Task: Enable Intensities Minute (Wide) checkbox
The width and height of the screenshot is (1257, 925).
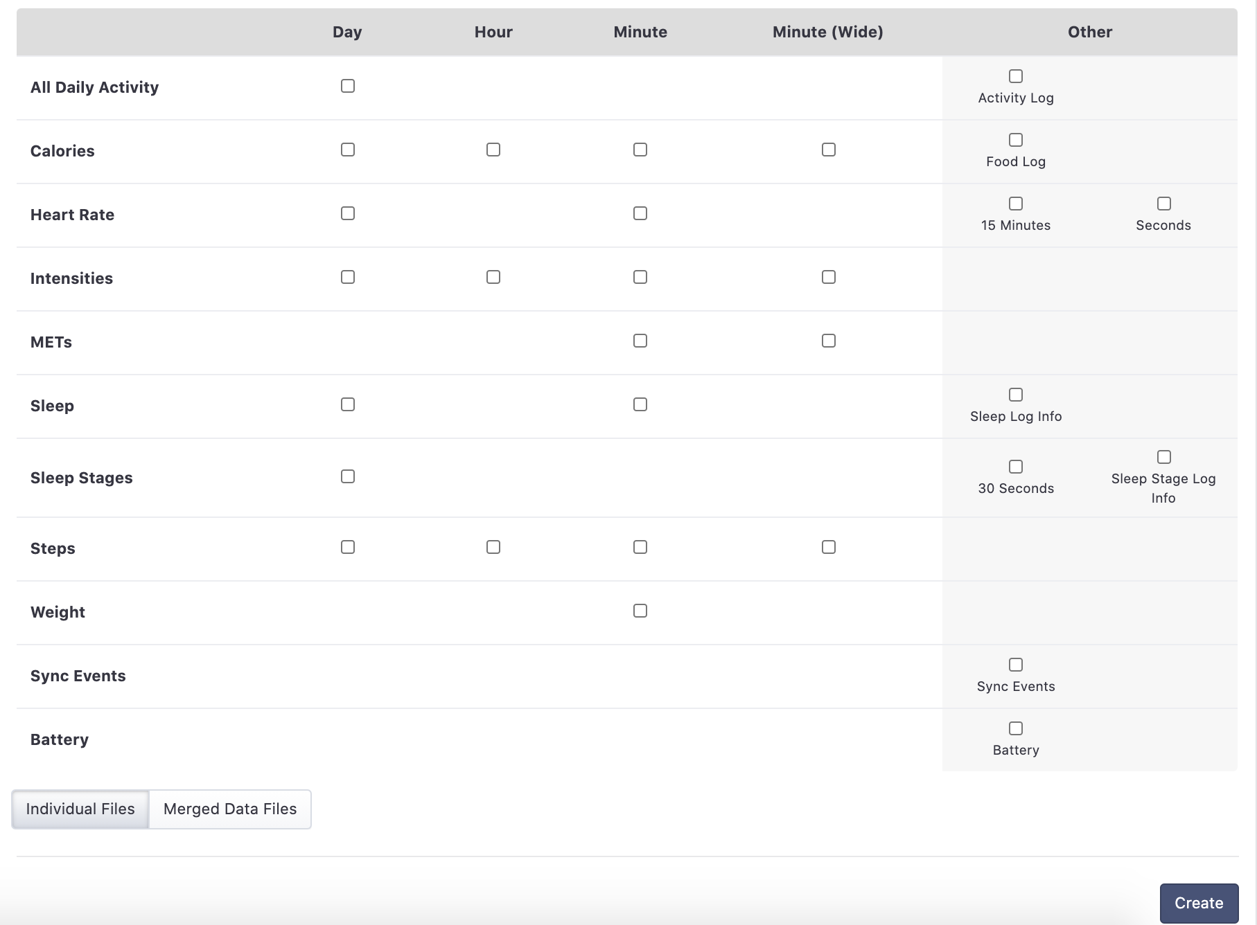Action: coord(829,277)
